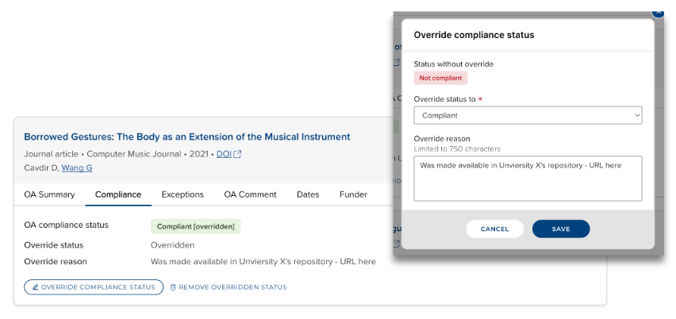
Task: Close the Override compliance status dialog
Action: (x=657, y=12)
